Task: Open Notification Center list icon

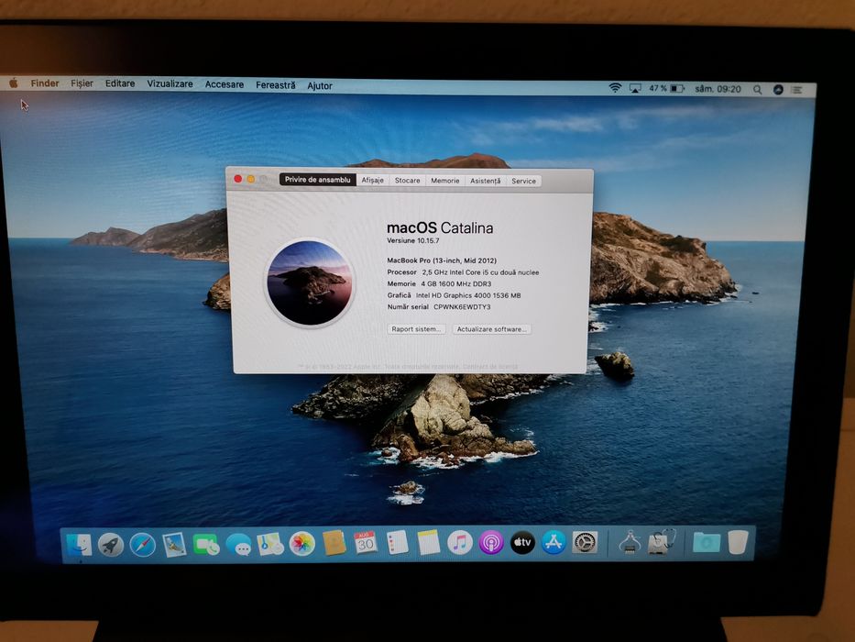Action: tap(797, 90)
